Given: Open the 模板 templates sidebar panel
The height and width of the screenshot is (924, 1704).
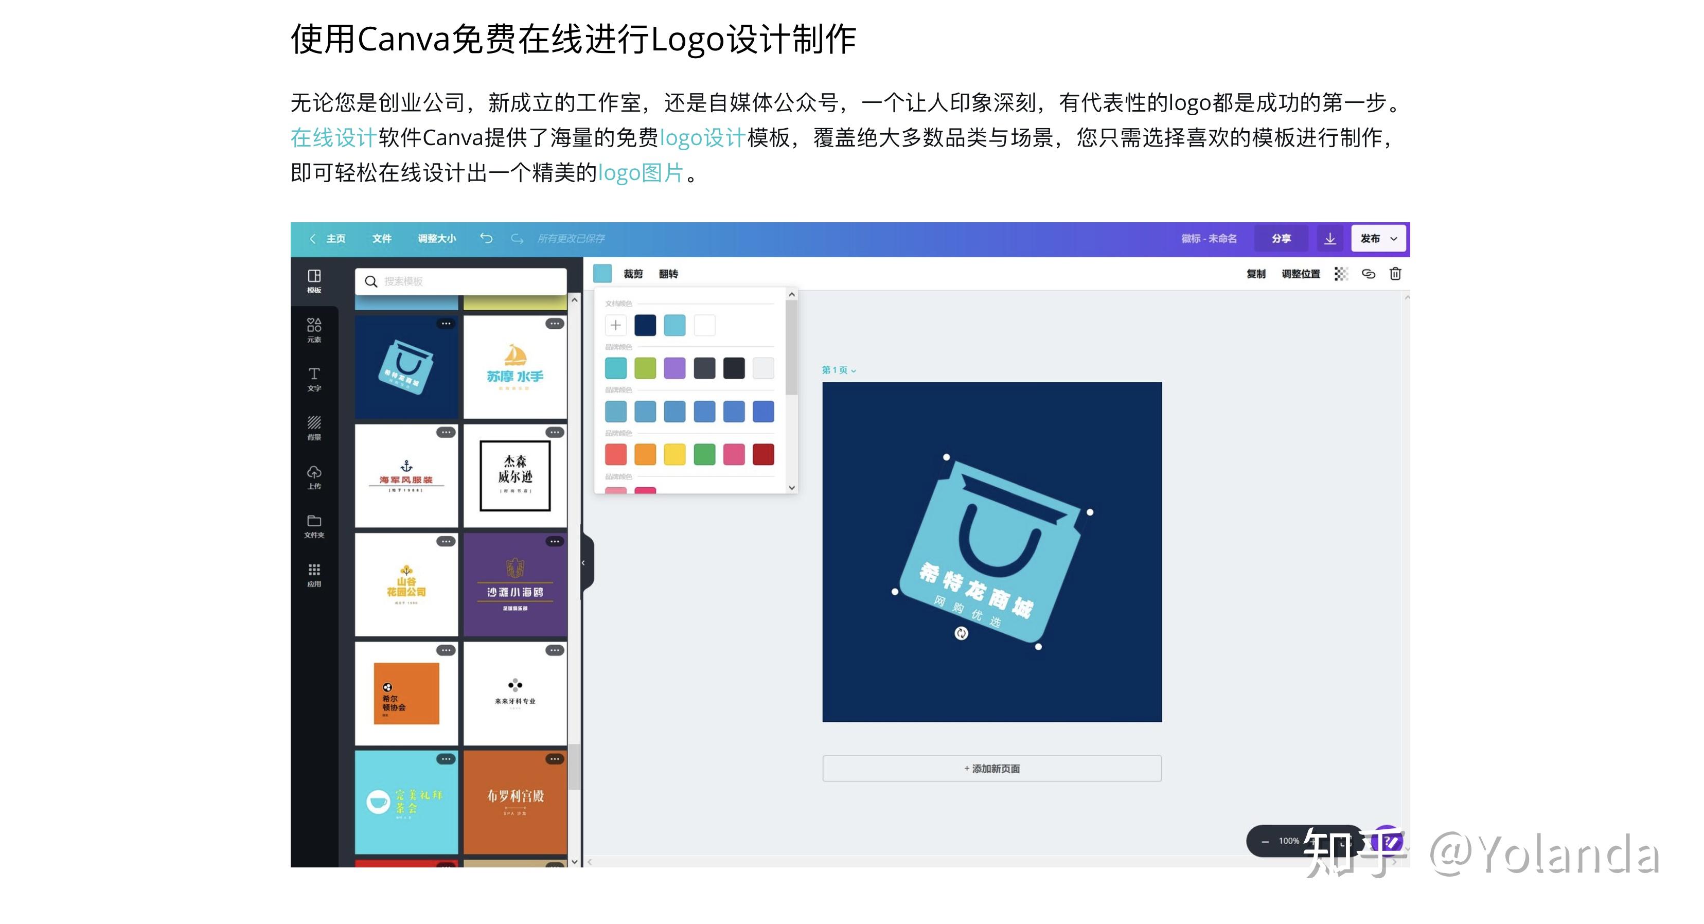Looking at the screenshot, I should point(314,281).
